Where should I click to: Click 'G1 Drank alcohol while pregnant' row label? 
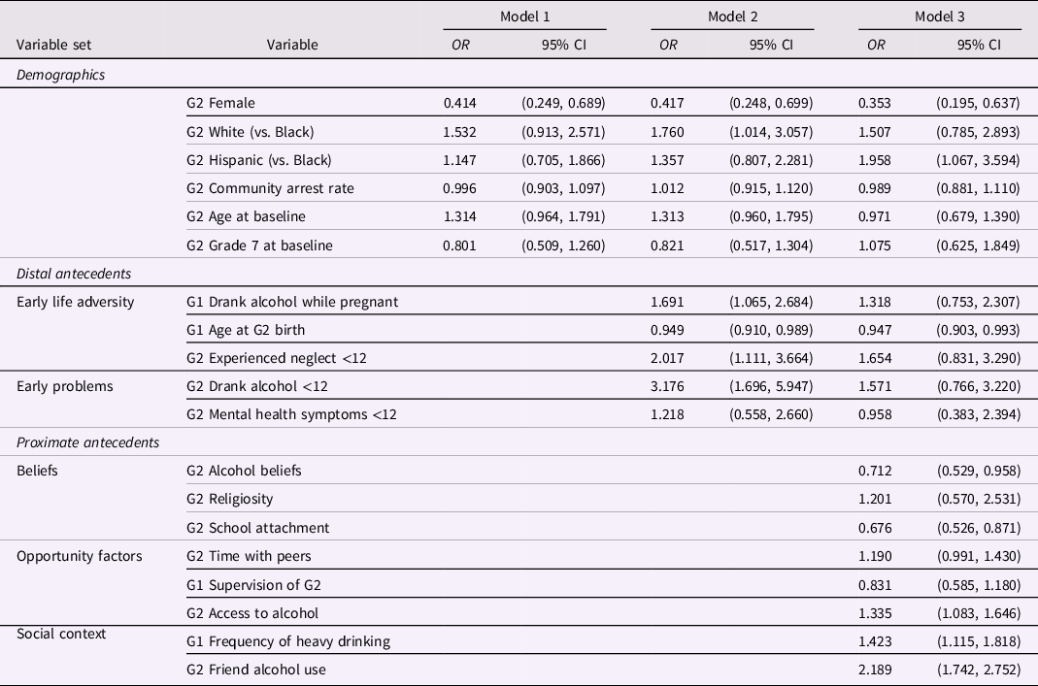click(x=292, y=302)
